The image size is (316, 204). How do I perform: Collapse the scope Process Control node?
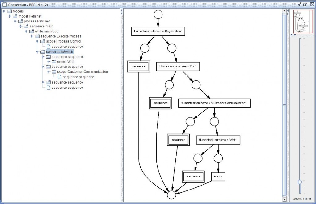(37, 41)
